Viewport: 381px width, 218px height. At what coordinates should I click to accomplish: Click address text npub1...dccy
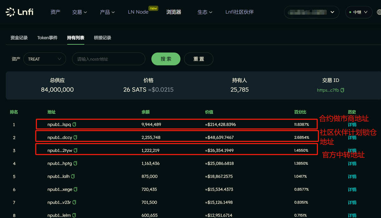click(x=60, y=138)
